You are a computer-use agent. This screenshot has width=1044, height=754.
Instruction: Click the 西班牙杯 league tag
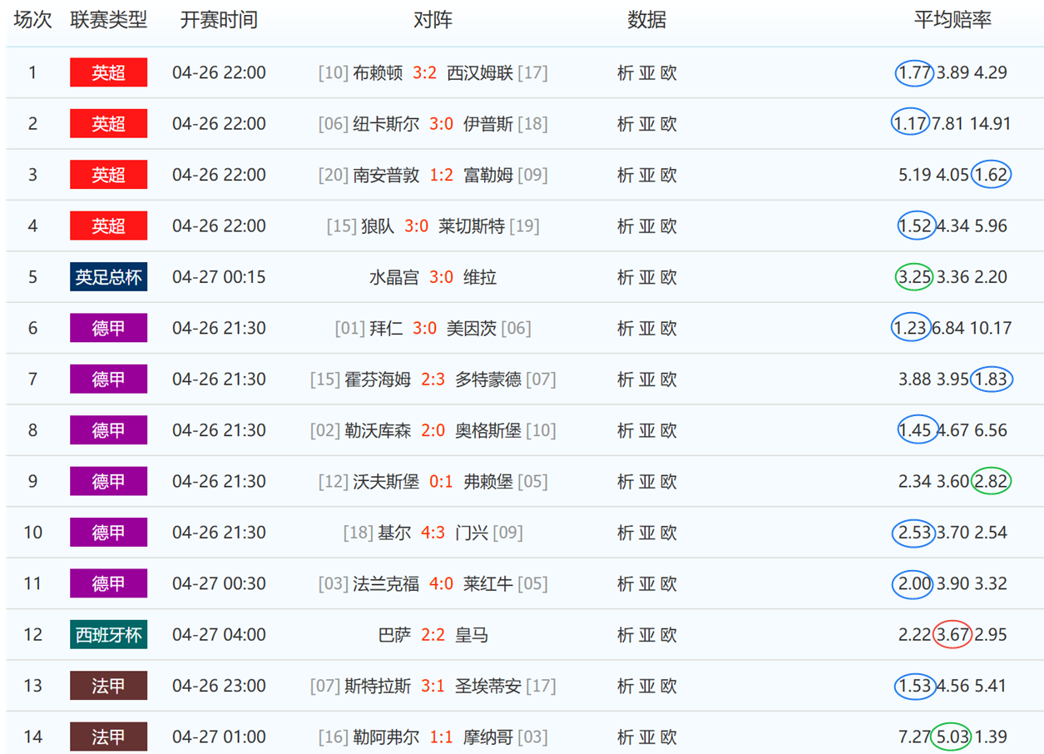(109, 634)
